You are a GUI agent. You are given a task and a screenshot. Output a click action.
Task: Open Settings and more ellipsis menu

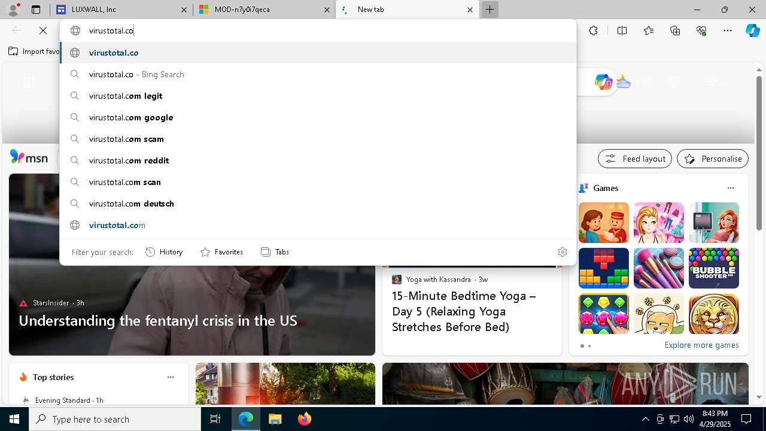coord(728,31)
